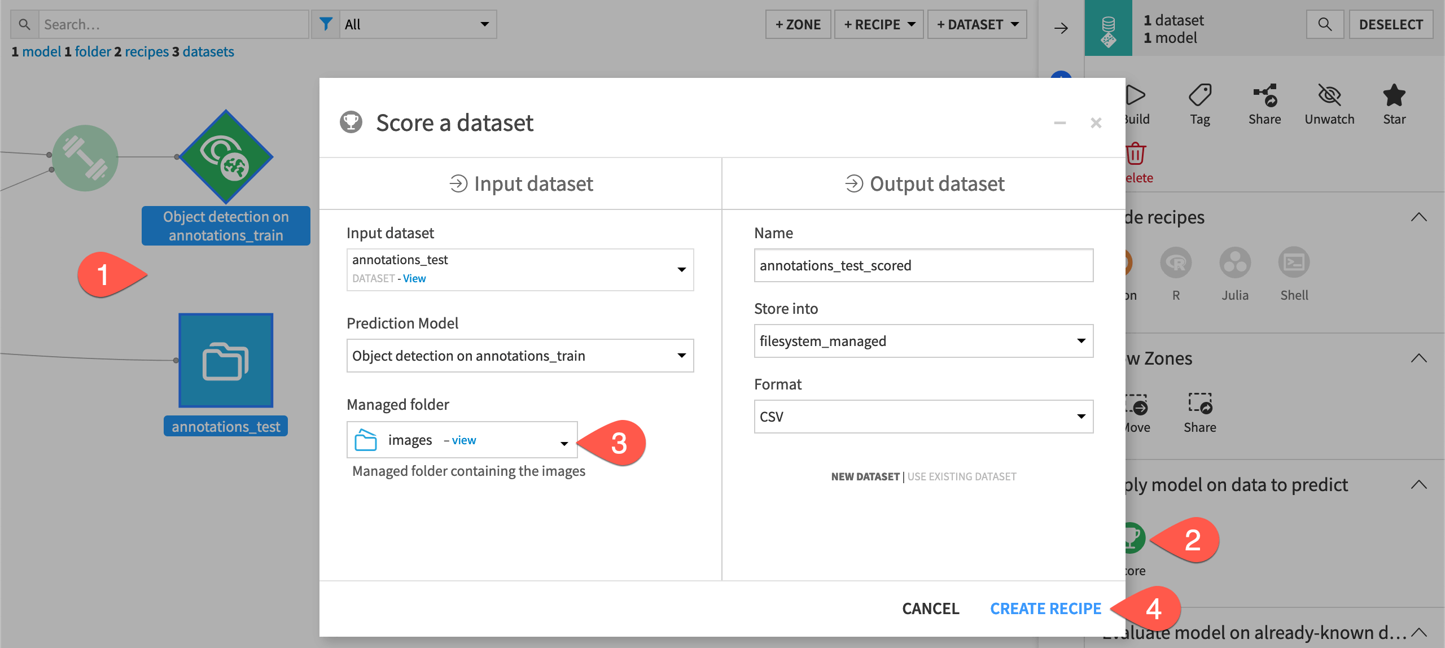This screenshot has width=1445, height=648.
Task: Click the search magnifier icon in flow
Action: click(x=24, y=24)
